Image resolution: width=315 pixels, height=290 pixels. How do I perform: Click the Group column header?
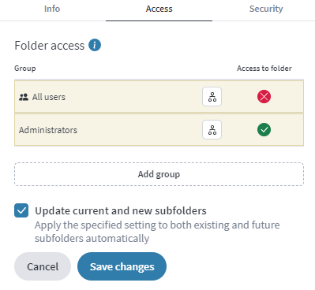pos(25,69)
